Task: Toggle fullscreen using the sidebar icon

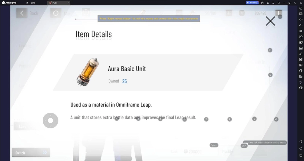Action: (301, 31)
